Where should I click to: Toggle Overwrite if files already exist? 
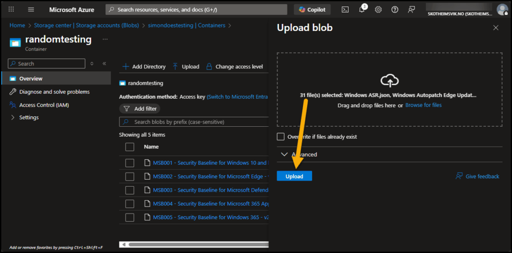[280, 137]
